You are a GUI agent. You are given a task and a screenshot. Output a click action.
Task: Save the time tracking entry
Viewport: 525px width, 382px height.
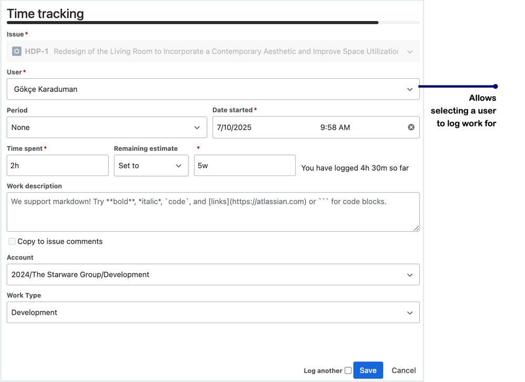(x=368, y=370)
